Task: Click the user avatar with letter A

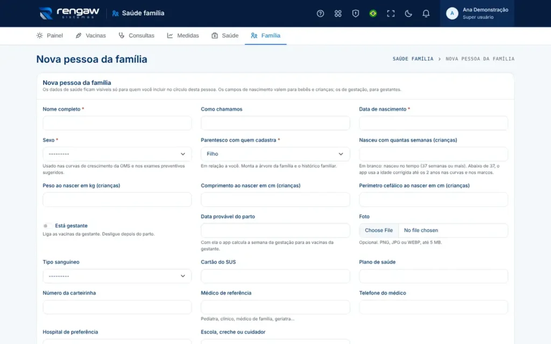Action: click(x=452, y=13)
